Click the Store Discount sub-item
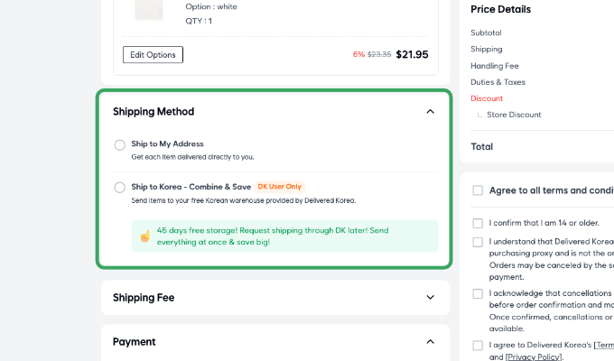This screenshot has width=614, height=361. 514,115
